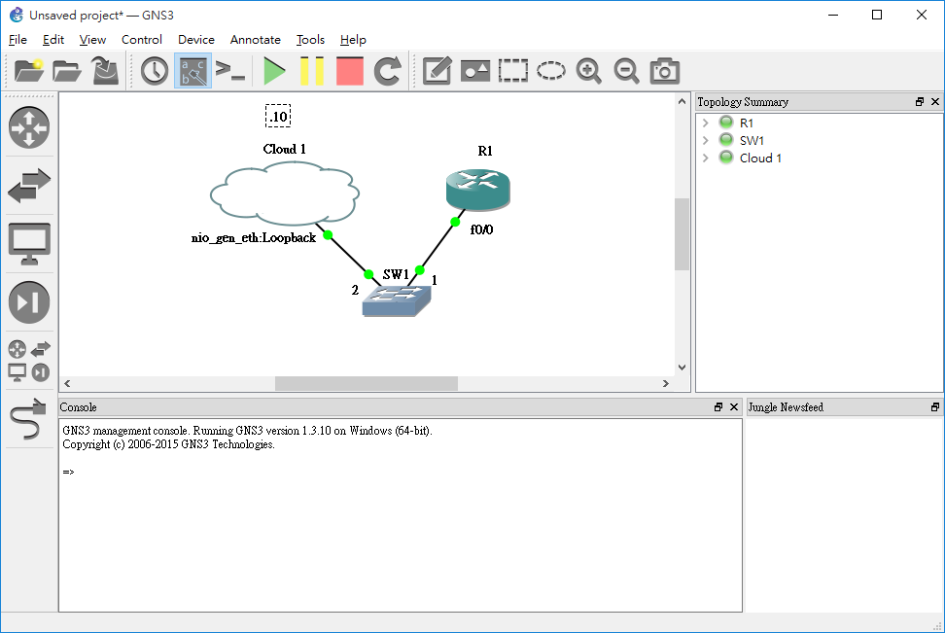Click canvas scroll right arrow
Image resolution: width=945 pixels, height=633 pixels.
(x=666, y=383)
